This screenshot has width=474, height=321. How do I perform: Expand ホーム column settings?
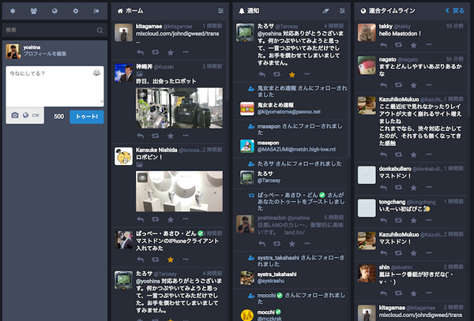coord(220,12)
